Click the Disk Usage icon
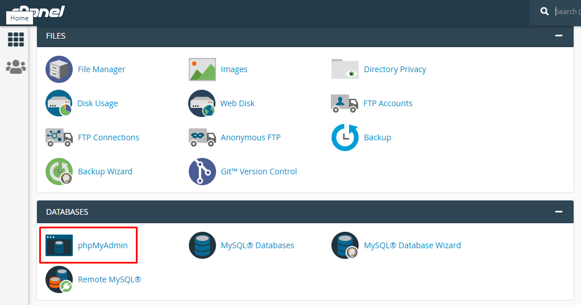581x305 pixels. tap(59, 103)
